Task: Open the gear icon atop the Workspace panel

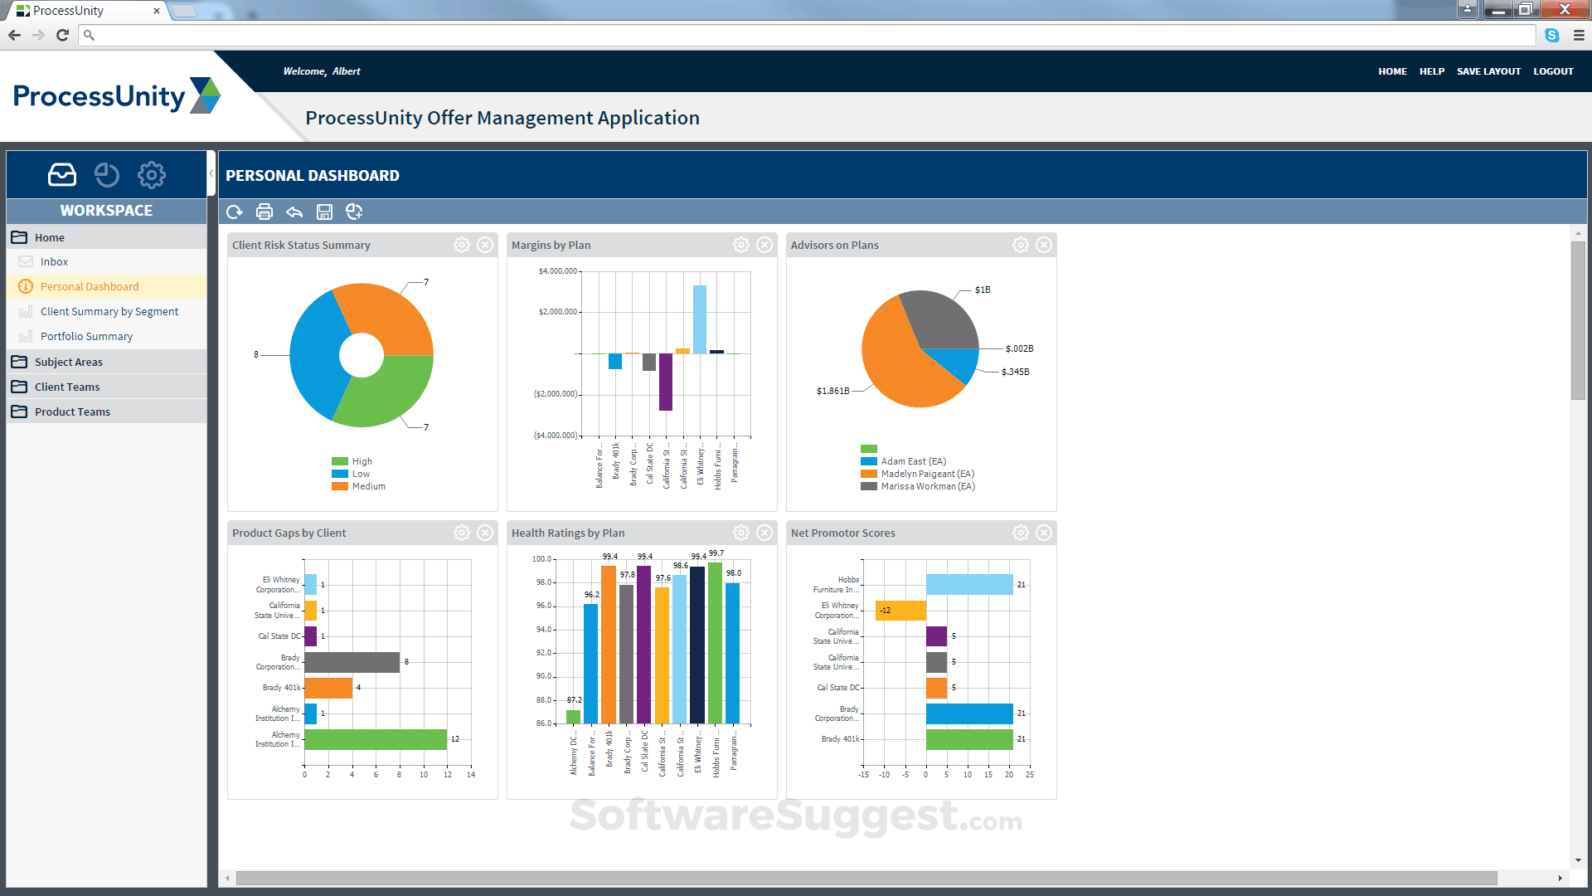Action: coord(151,174)
